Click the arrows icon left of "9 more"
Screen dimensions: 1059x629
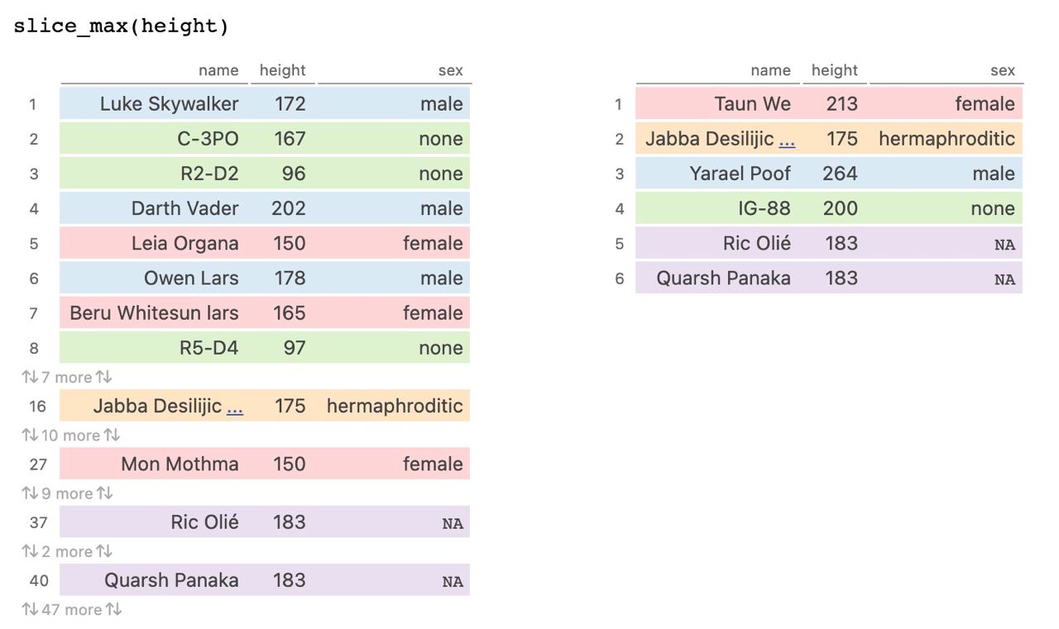pos(30,493)
